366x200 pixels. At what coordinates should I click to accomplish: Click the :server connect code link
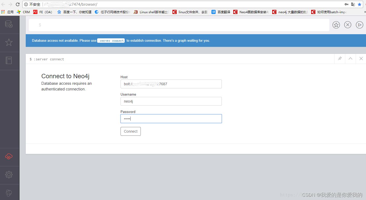point(111,41)
